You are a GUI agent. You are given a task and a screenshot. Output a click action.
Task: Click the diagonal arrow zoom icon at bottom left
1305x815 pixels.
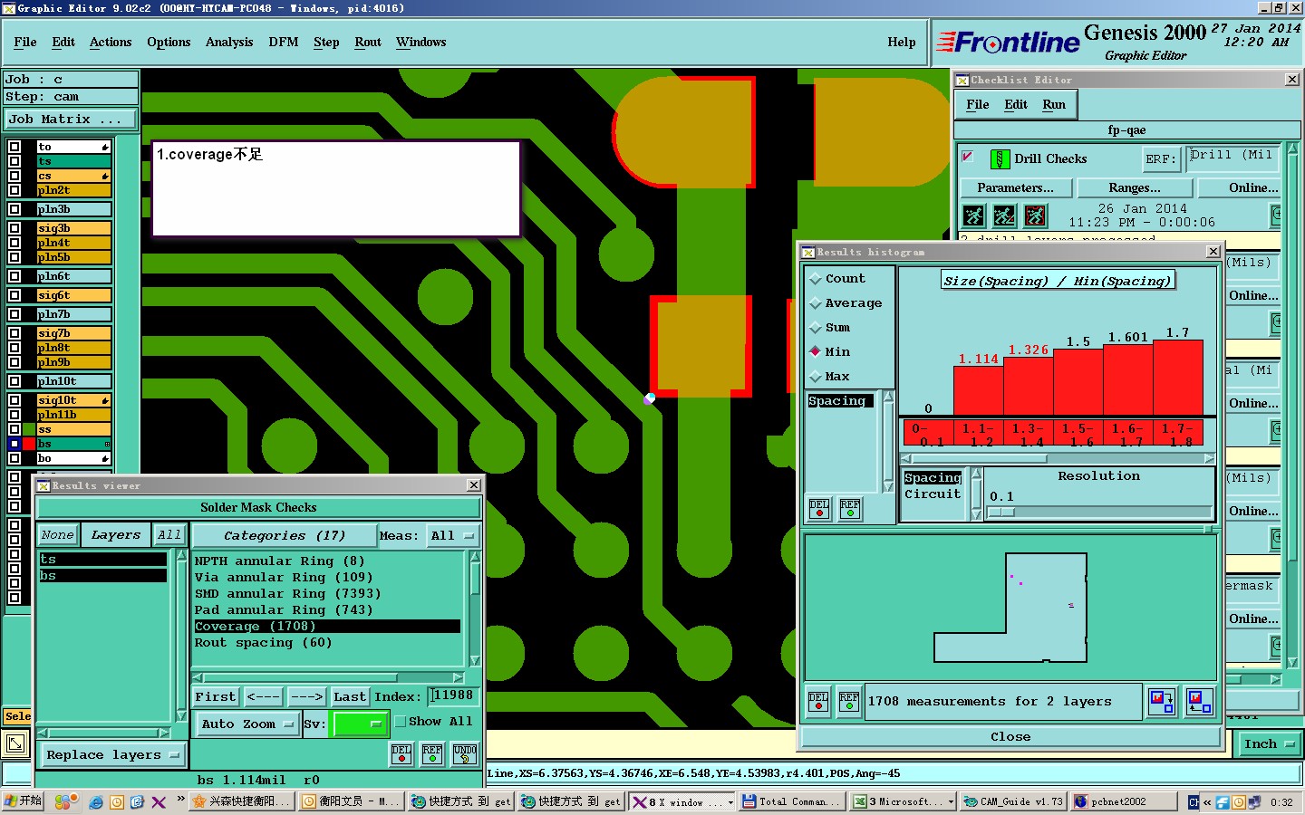(15, 744)
